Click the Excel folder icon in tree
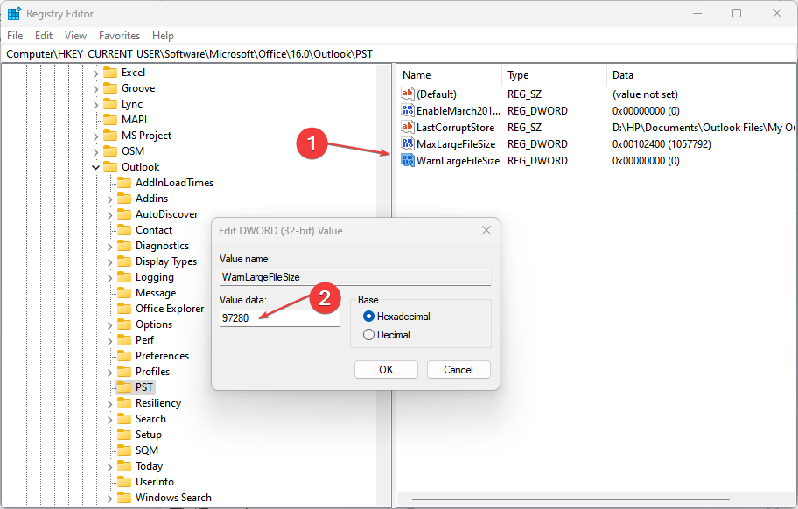798x509 pixels. [x=110, y=73]
